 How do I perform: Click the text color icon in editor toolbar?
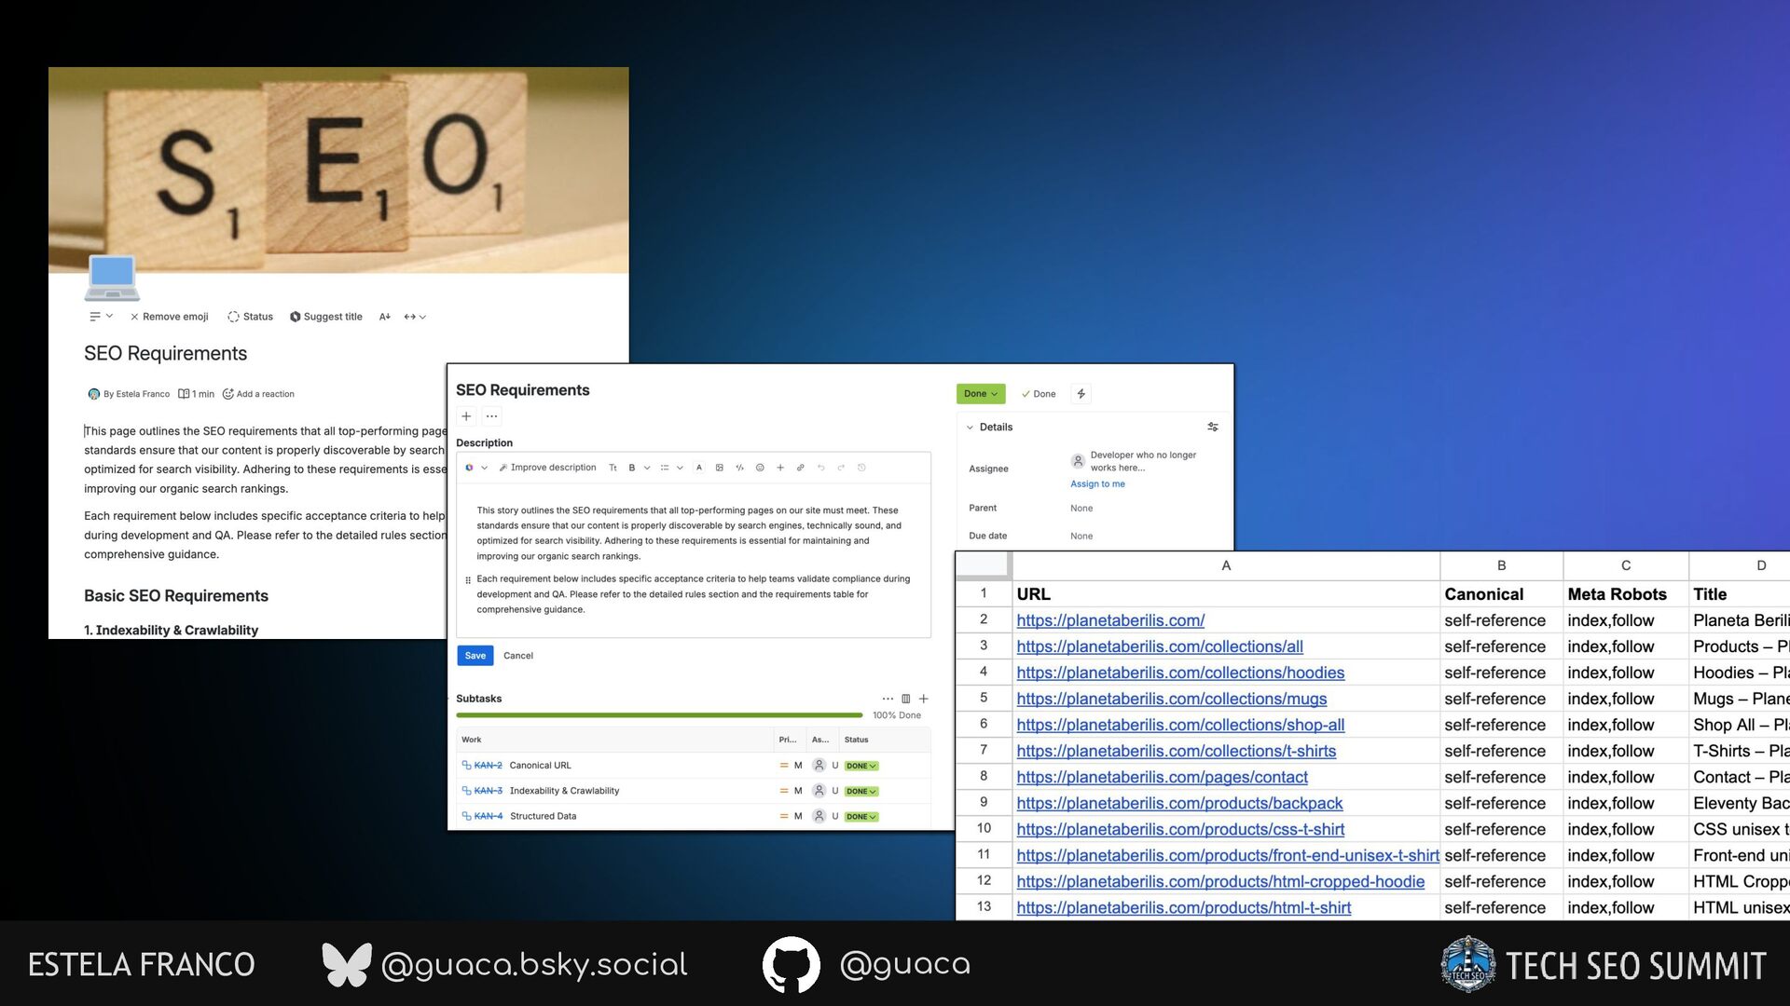[x=698, y=468]
